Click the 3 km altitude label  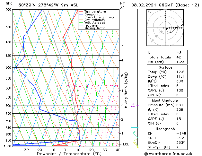tap(122, 105)
